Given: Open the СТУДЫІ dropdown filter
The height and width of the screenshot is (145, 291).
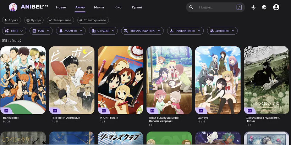Looking at the screenshot, I should coord(103,31).
